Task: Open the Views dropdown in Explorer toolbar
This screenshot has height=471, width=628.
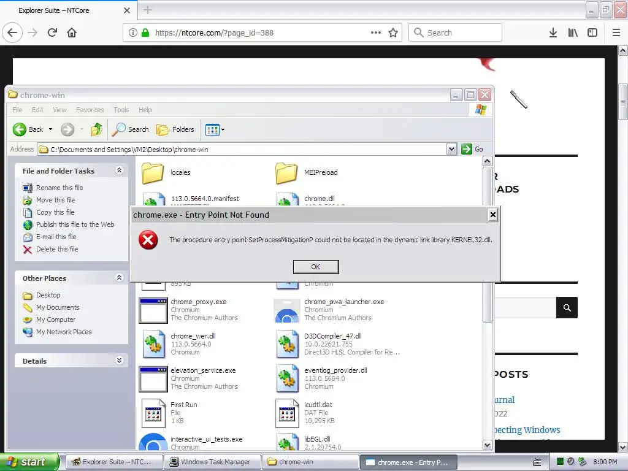Action: 215,129
